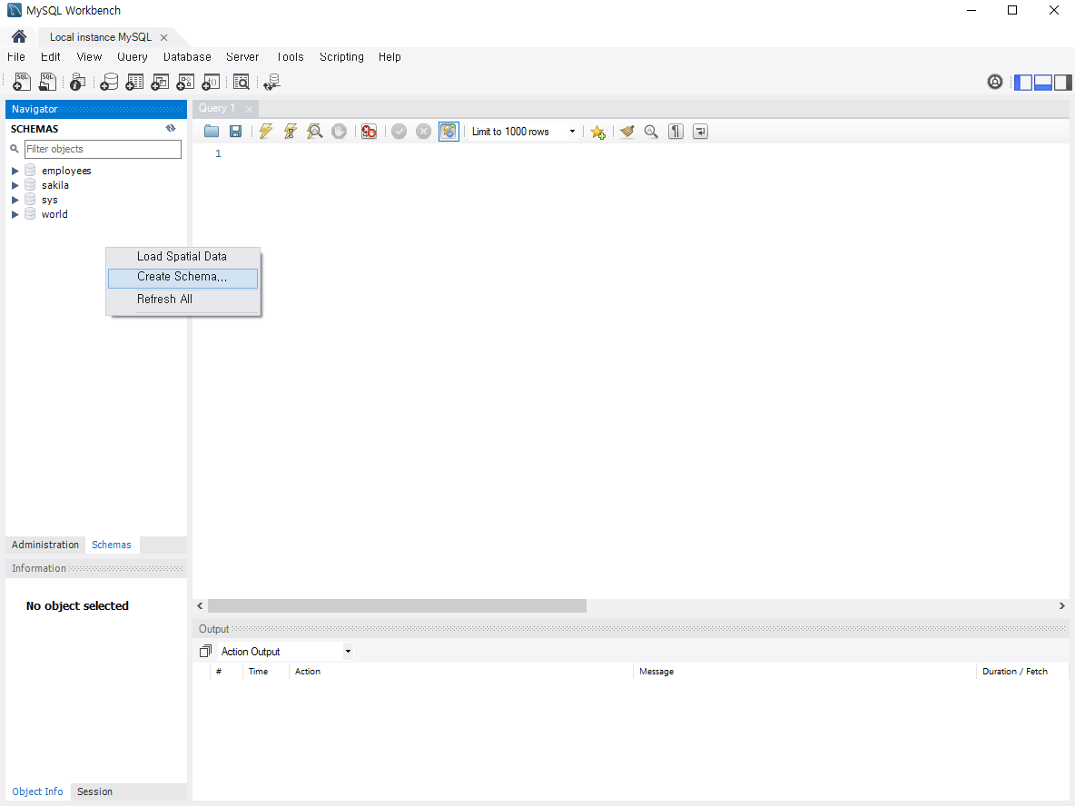Switch to the Administration tab
Image resolution: width=1075 pixels, height=806 pixels.
45,545
